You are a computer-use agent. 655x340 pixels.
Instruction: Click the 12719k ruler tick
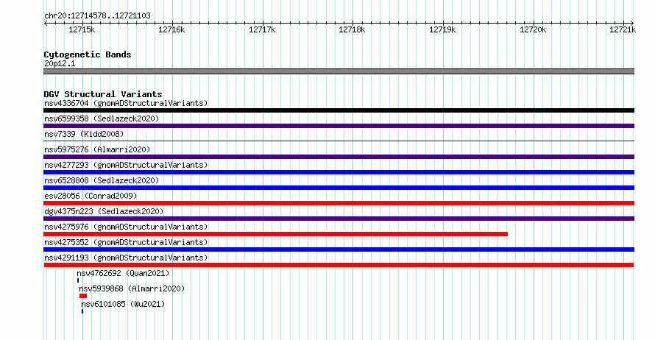(x=442, y=29)
